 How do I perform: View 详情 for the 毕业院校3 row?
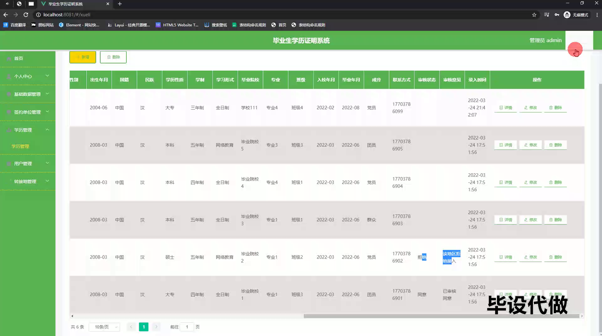tap(505, 220)
